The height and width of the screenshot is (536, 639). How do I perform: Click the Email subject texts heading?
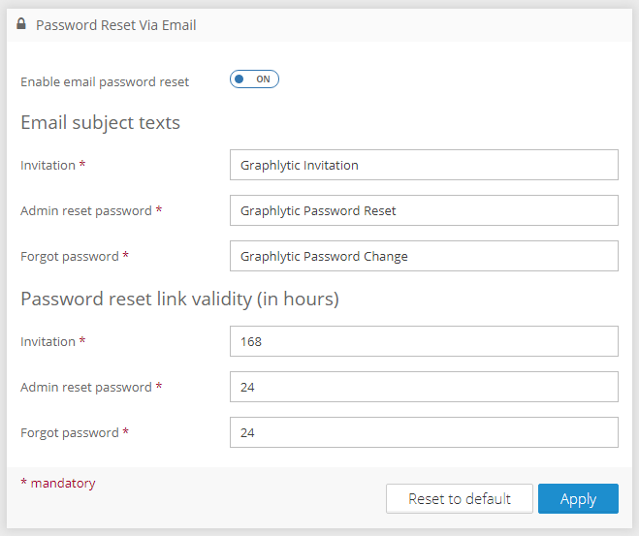click(100, 123)
